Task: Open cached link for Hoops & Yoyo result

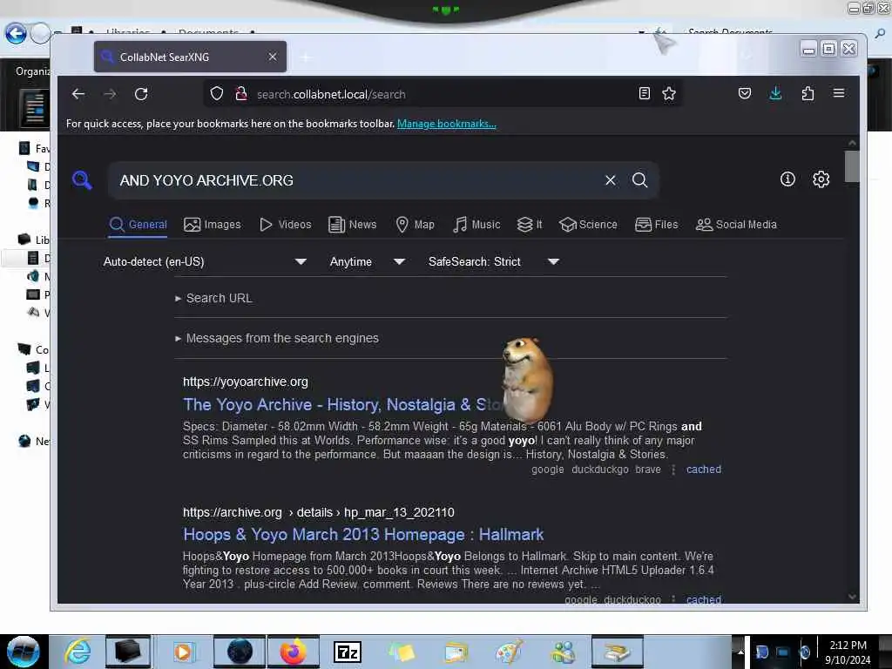Action: pos(704,599)
